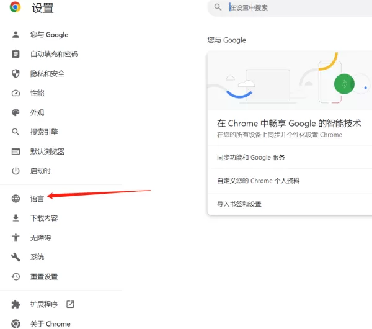The width and height of the screenshot is (372, 329).
Task: Click the 在您的所有设备上同步并个性化设置 Chrome subtitle
Action: (x=280, y=135)
